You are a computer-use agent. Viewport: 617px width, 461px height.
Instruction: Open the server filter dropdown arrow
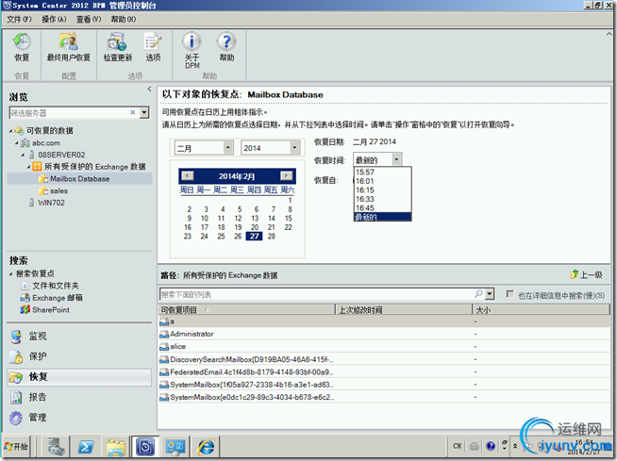(144, 112)
